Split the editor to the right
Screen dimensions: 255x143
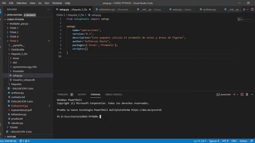click(x=252, y=10)
